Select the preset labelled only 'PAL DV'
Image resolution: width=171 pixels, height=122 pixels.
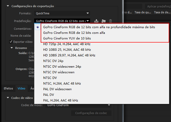coord(102,95)
